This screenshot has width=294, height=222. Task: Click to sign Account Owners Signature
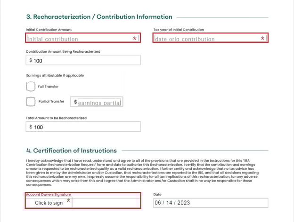[49, 203]
